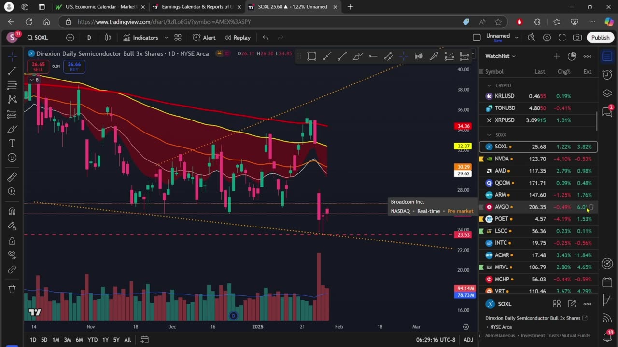Select NVDA in watchlist

point(538,159)
